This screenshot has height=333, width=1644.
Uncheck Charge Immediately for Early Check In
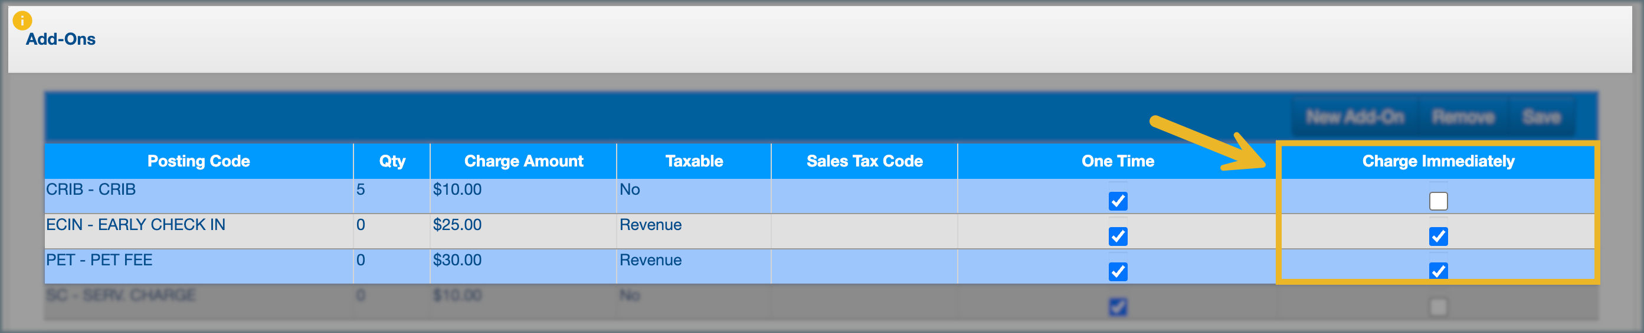coord(1438,237)
